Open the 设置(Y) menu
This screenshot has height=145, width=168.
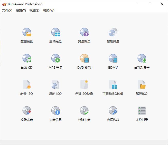(21, 10)
